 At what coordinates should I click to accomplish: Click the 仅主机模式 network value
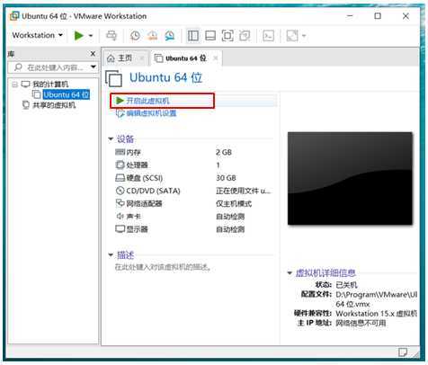(234, 204)
